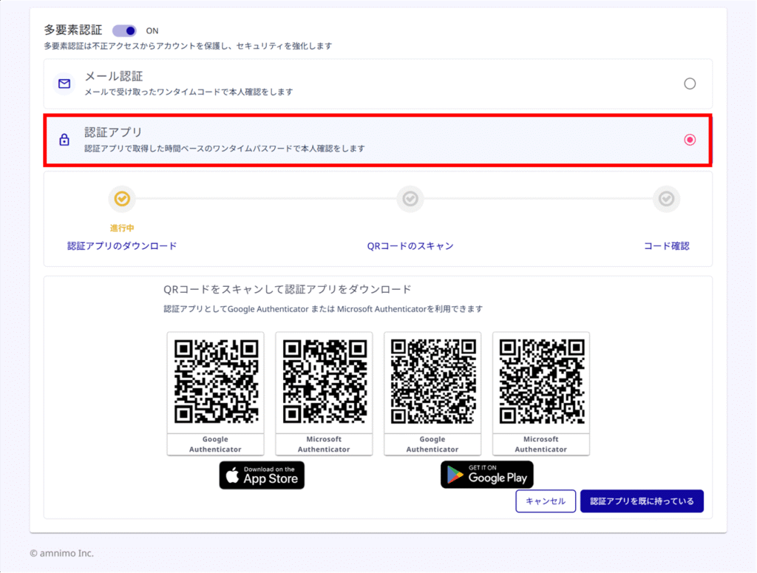Click Google Play Microsoft Authenticator QR code

542,382
